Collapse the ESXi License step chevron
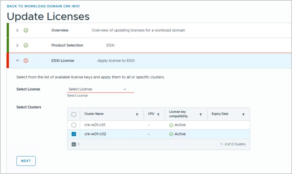This screenshot has width=292, height=174. click(x=17, y=60)
